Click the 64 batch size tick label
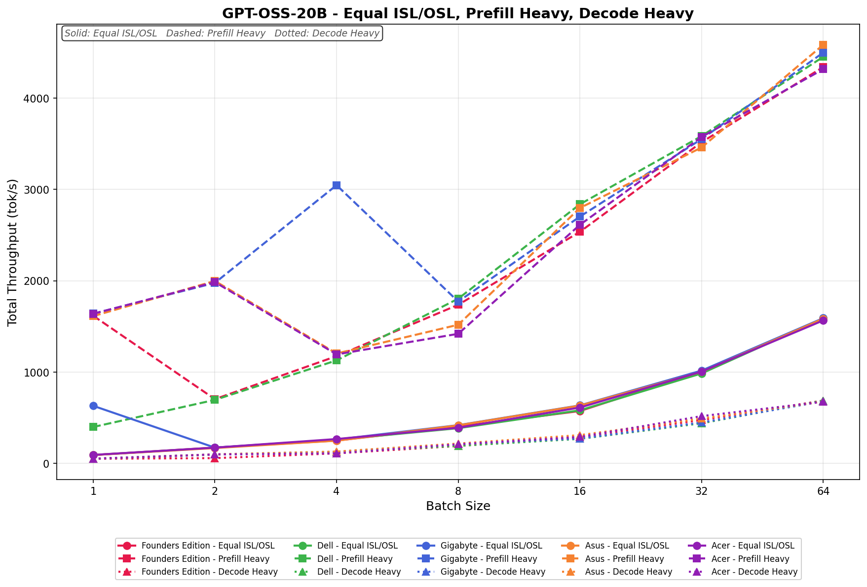867x587 pixels. 823,491
